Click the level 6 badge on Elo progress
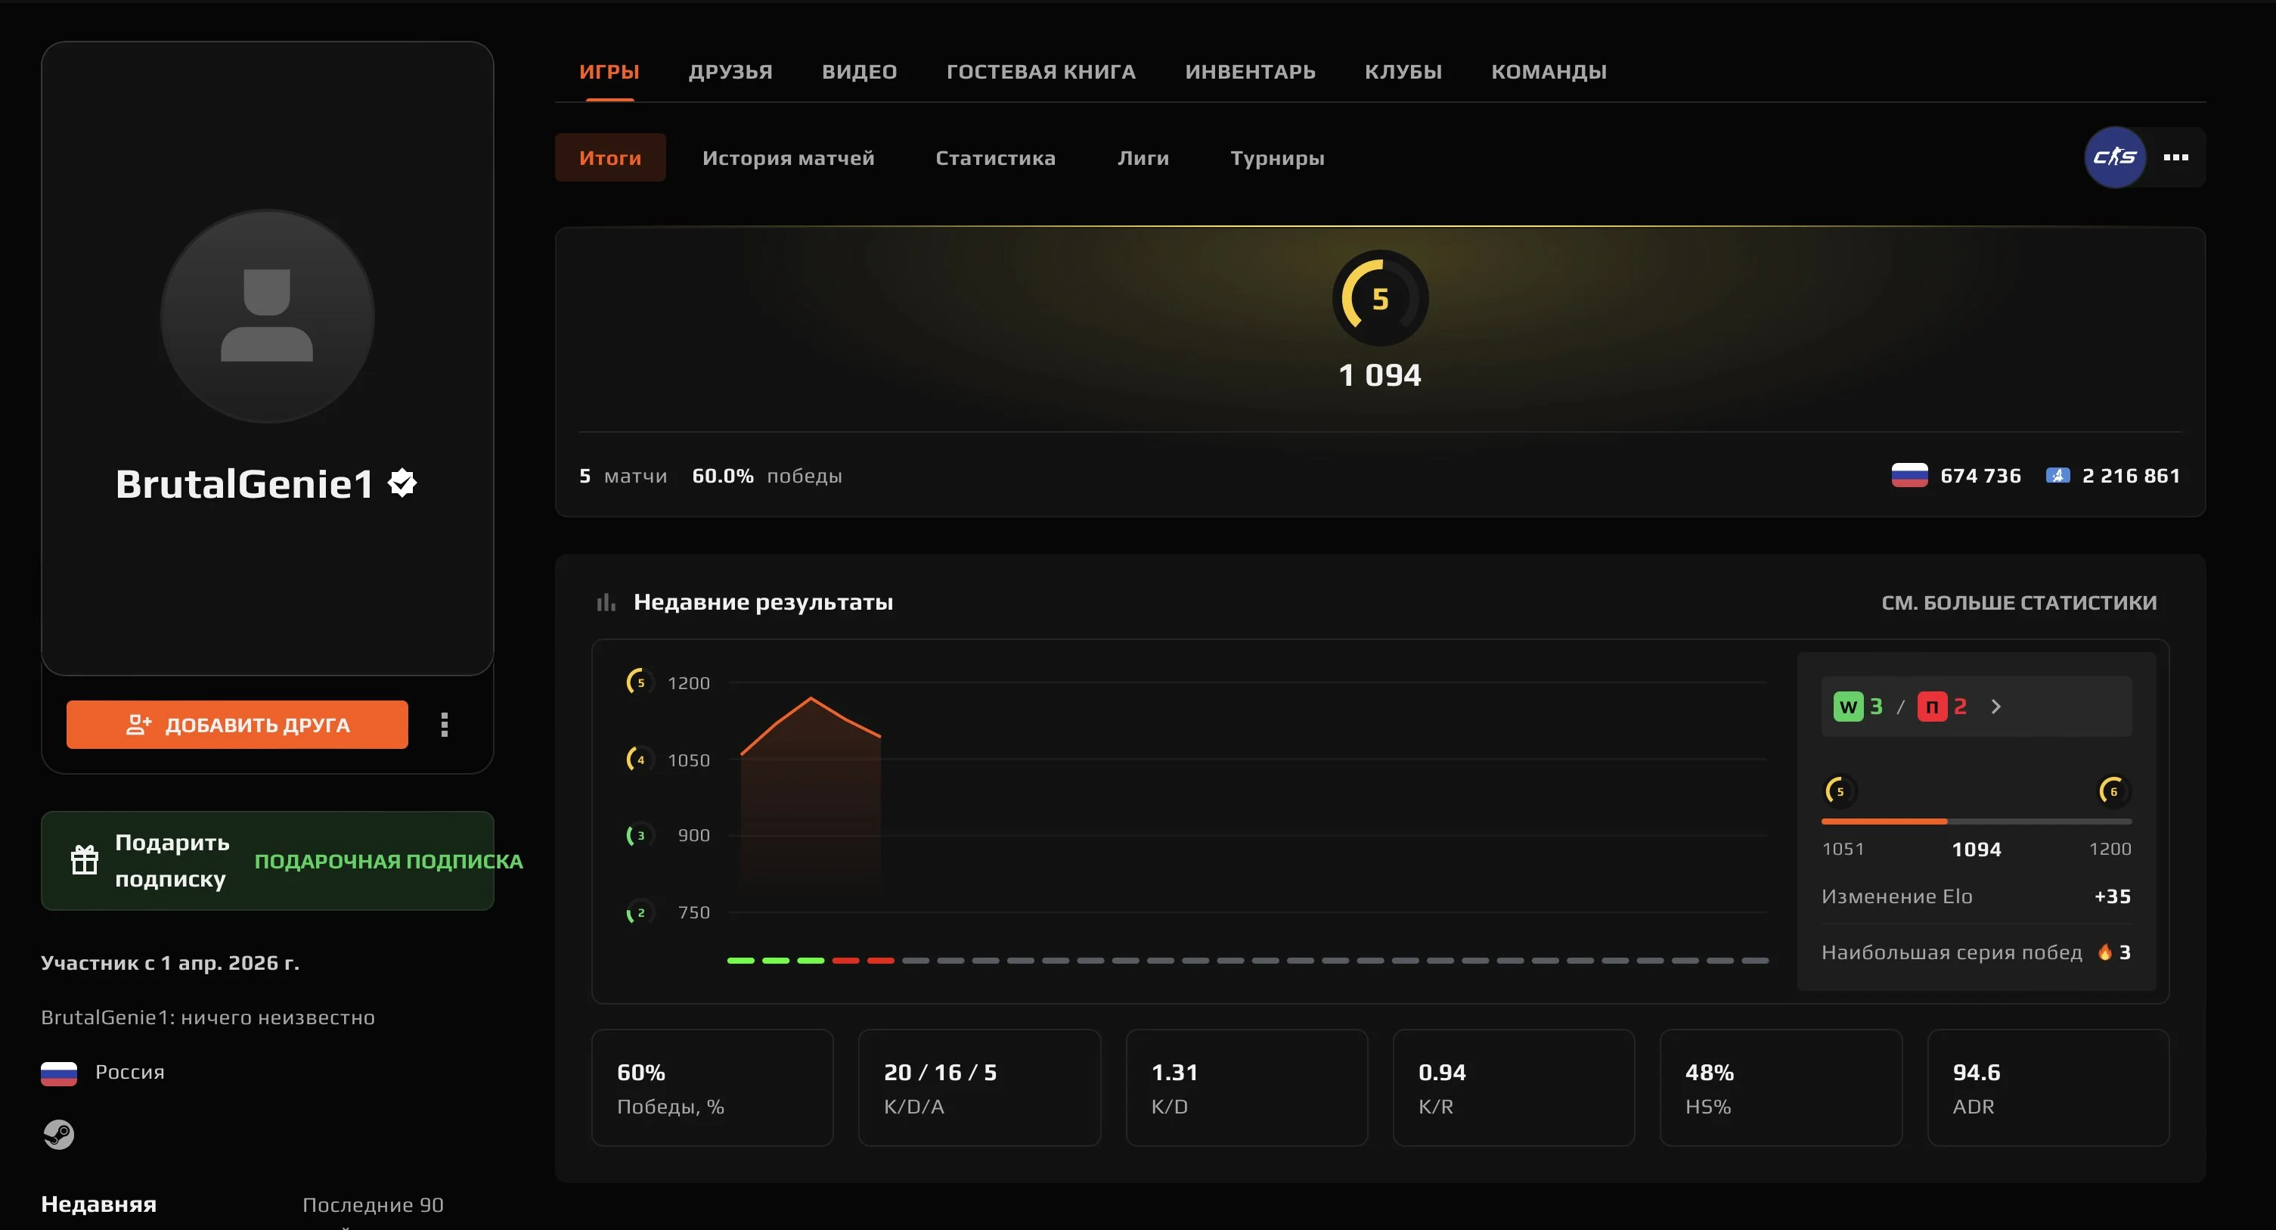 pyautogui.click(x=2113, y=790)
